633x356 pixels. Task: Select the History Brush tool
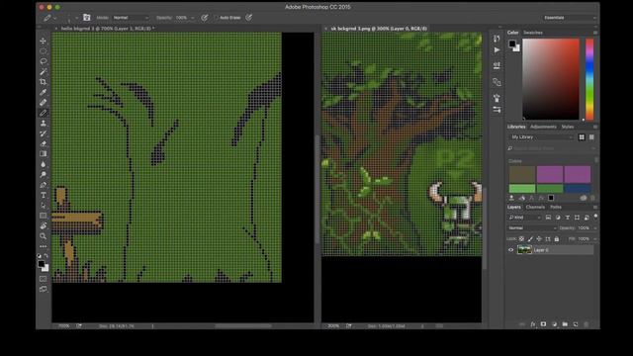coord(44,133)
